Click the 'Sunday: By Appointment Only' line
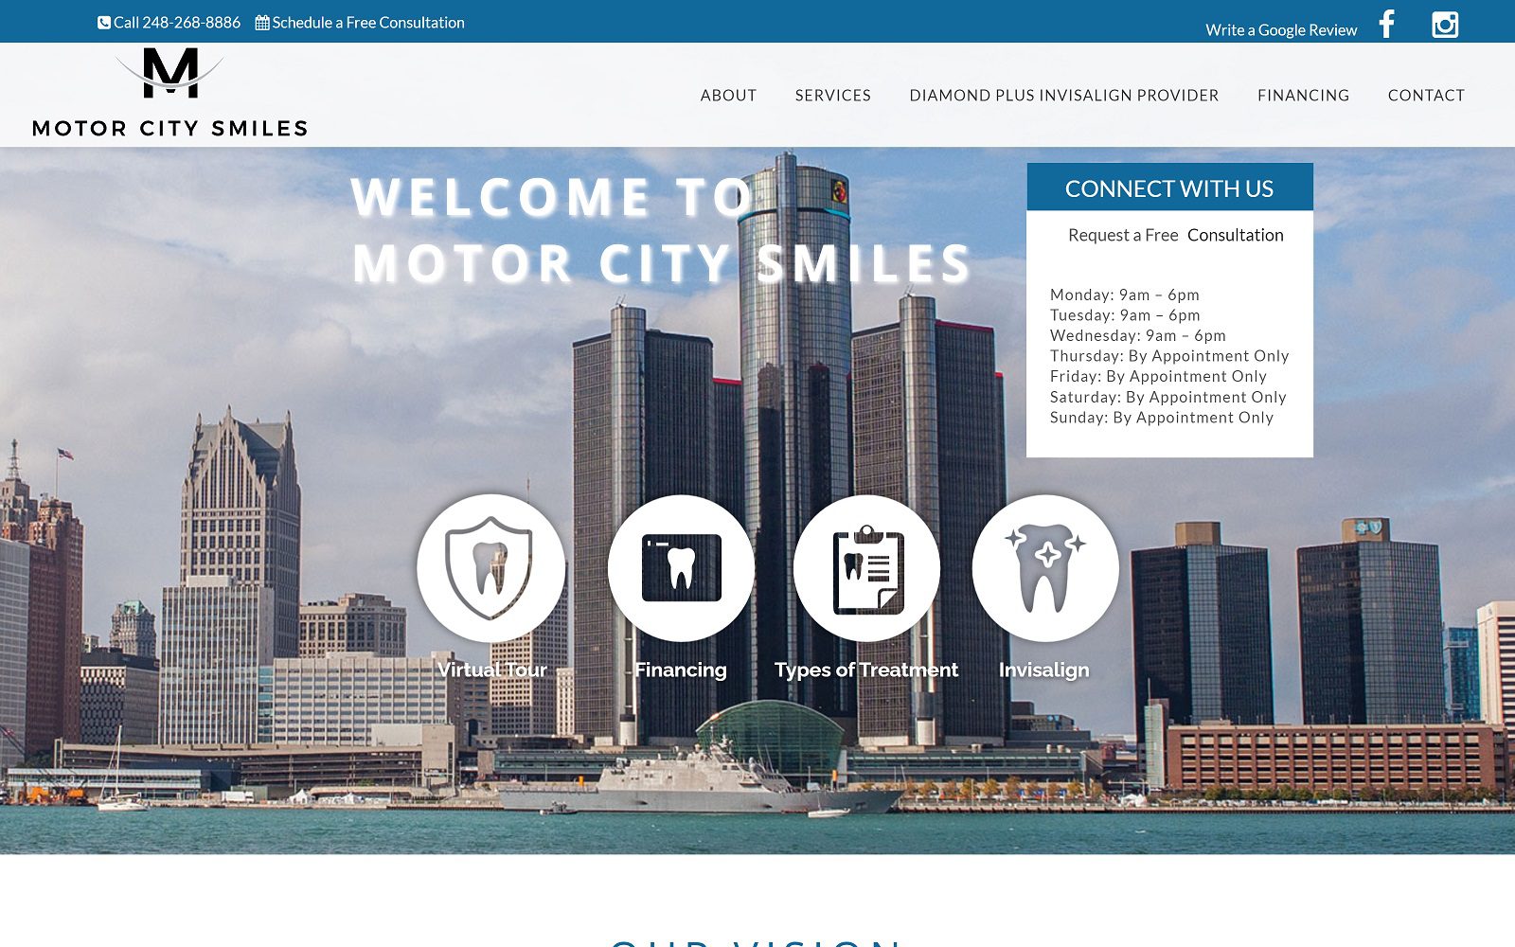 [x=1162, y=418]
